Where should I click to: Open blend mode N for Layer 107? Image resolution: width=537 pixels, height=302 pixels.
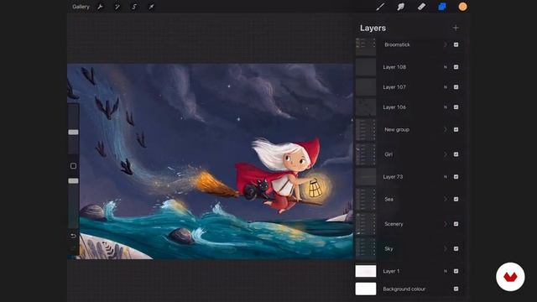click(446, 87)
